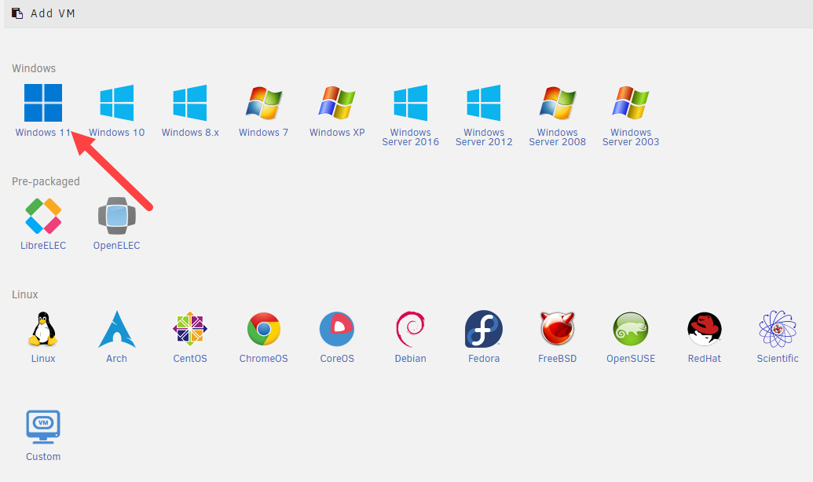Screen dimensions: 813x482
Task: Select the Windows Server 2003 icon
Action: tap(631, 103)
